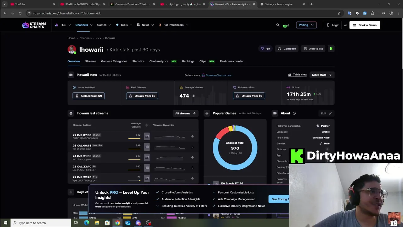
Task: Click the green Kick platform icon
Action: tap(331, 49)
